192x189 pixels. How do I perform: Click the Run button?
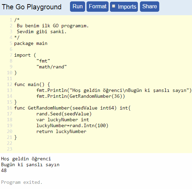click(78, 7)
